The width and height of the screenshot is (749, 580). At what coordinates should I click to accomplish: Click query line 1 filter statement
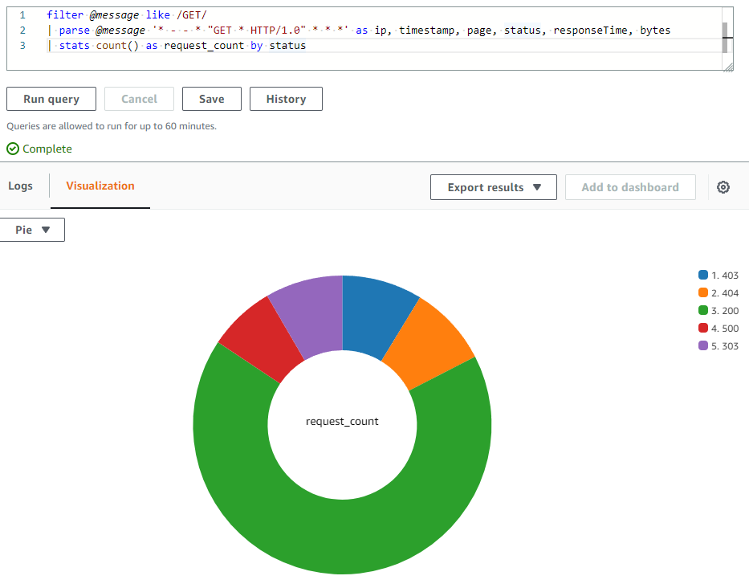[127, 14]
